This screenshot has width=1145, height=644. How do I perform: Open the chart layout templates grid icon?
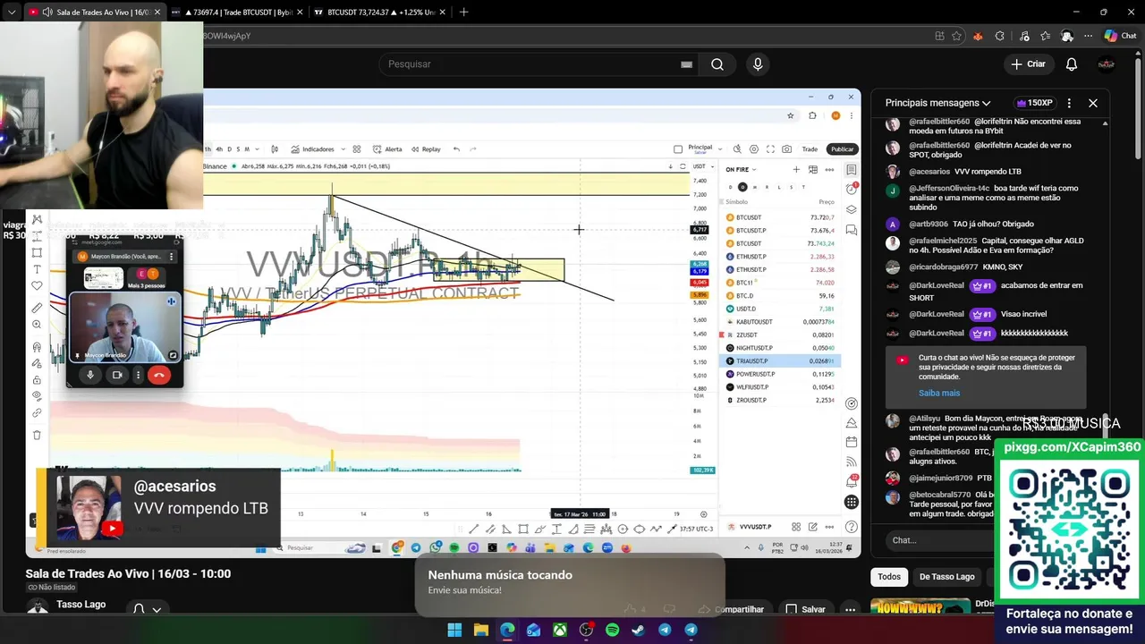click(357, 149)
